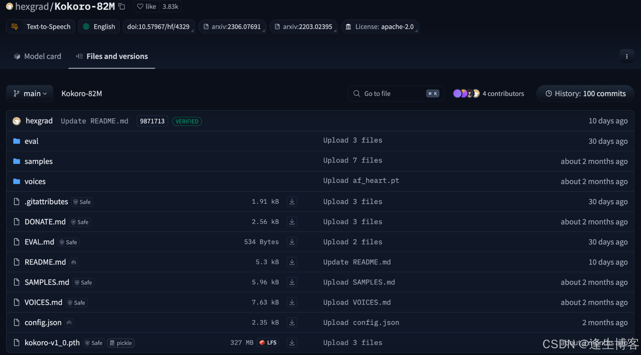Download the README.md file
641x355 pixels.
click(x=292, y=262)
